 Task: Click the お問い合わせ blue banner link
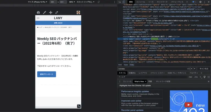(x=58, y=23)
